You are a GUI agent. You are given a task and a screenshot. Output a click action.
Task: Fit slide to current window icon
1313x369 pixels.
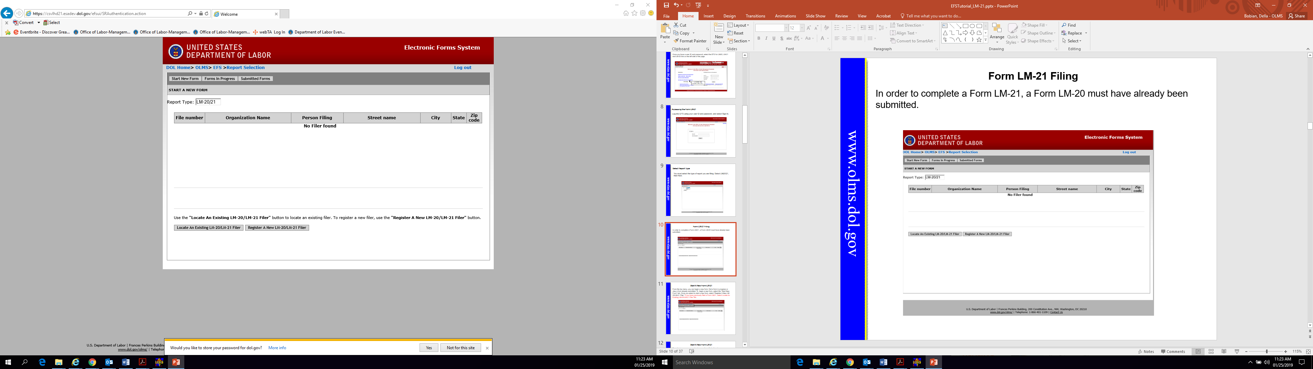[x=1308, y=352]
